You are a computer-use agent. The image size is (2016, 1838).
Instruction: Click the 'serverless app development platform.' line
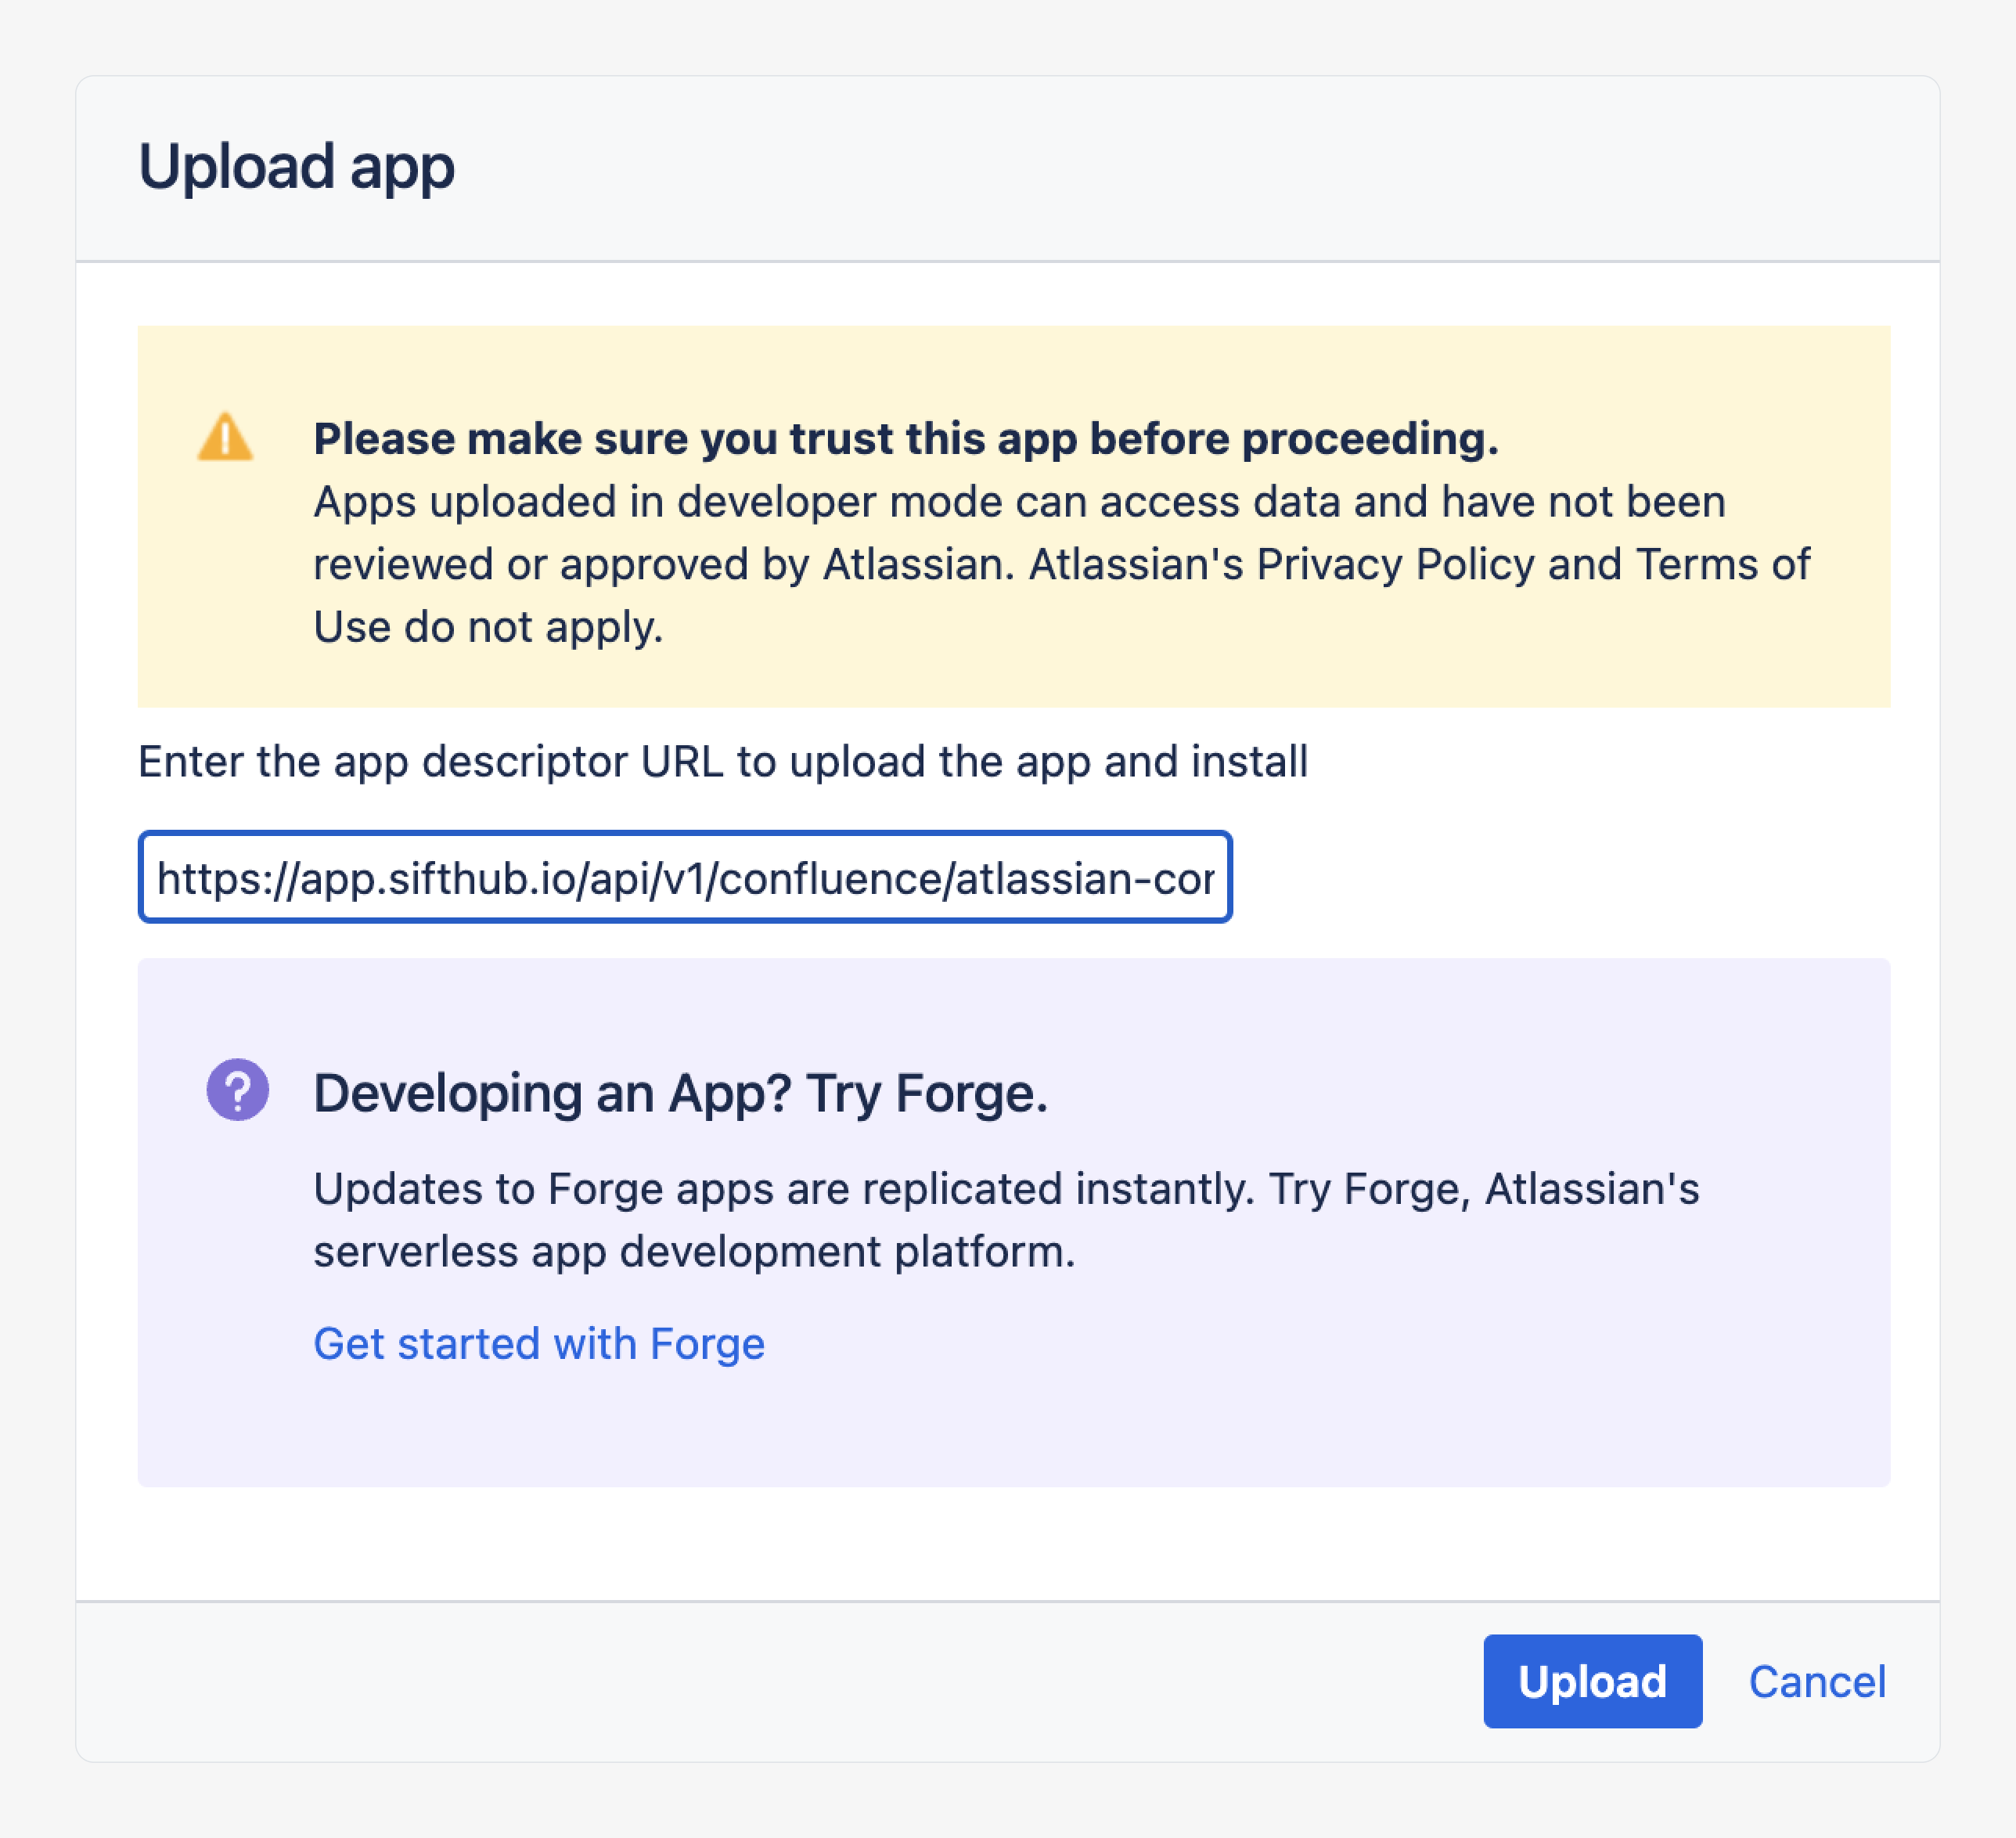[x=694, y=1252]
